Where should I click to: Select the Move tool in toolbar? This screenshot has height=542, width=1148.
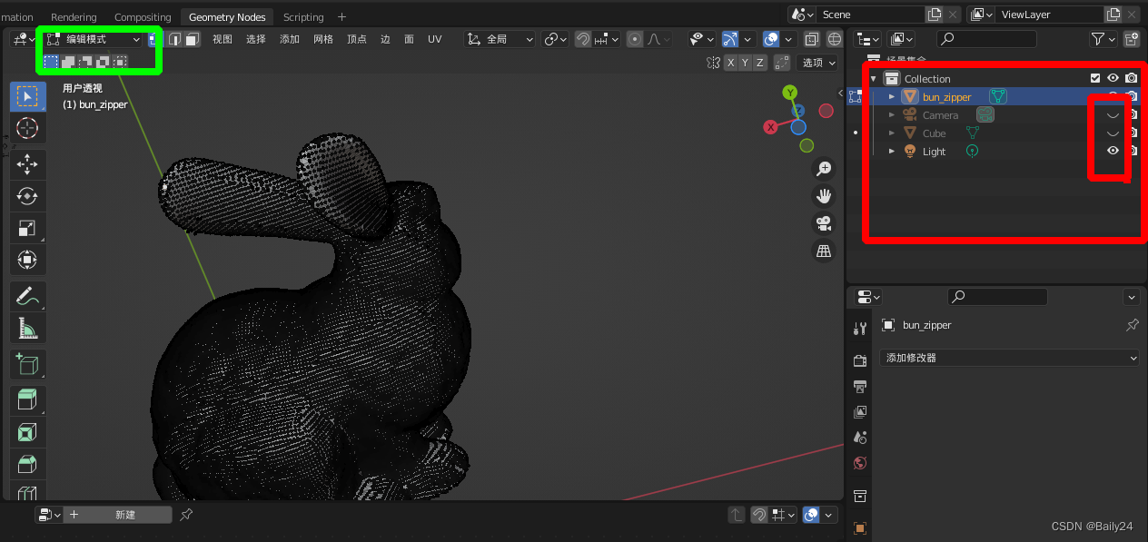pos(27,163)
